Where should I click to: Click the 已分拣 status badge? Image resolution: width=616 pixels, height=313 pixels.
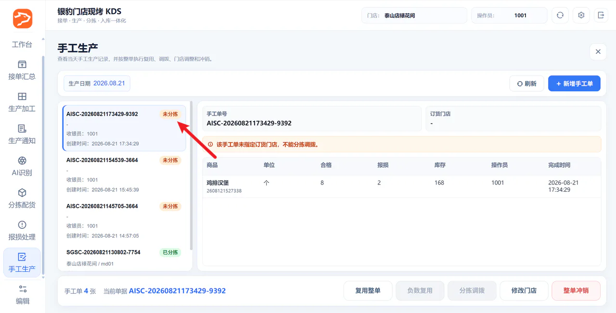(x=170, y=252)
